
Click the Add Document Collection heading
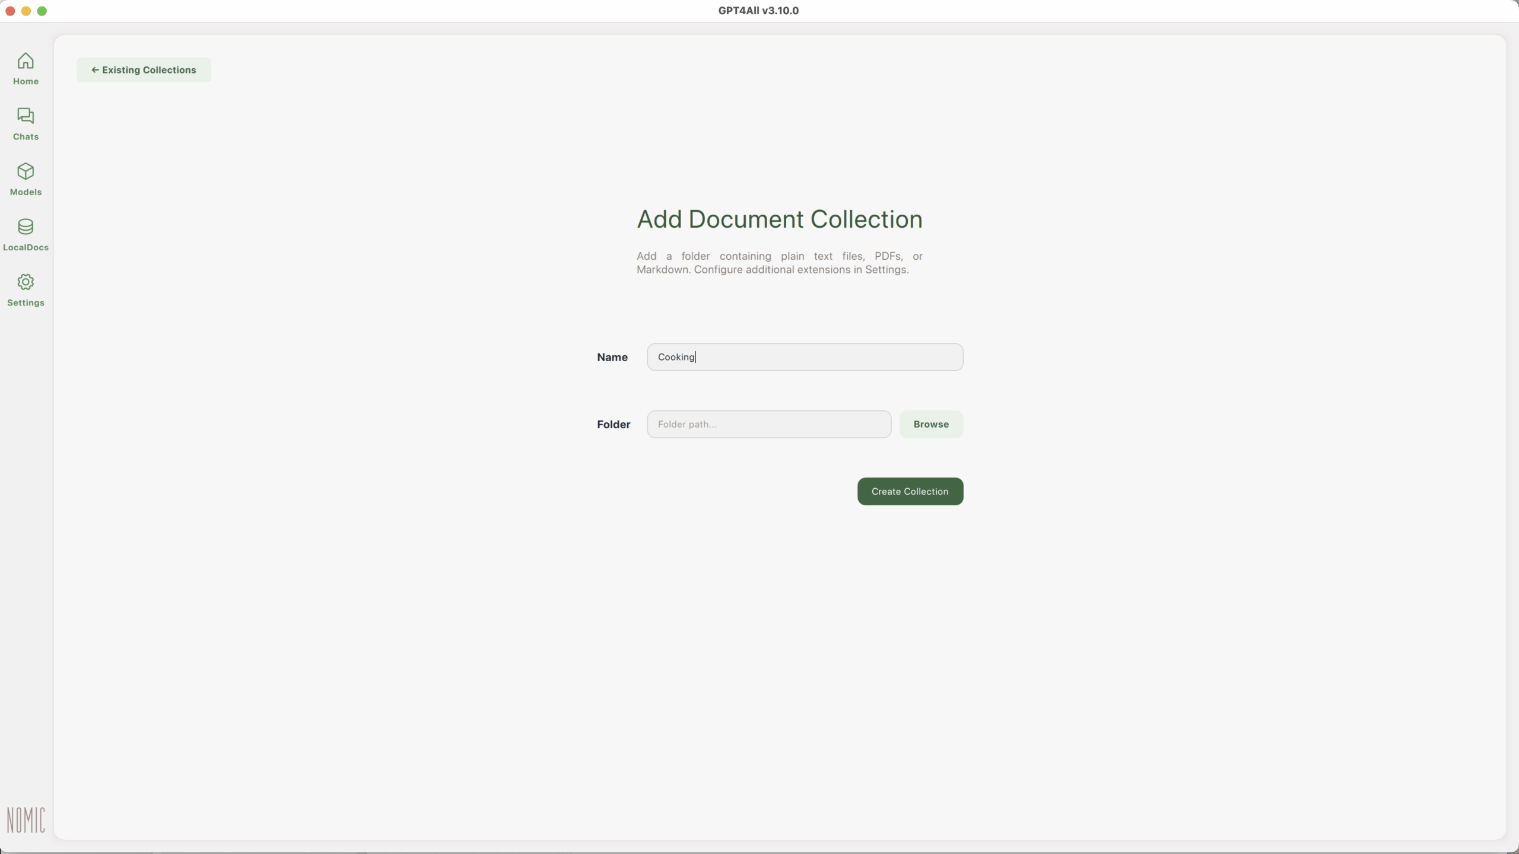(x=780, y=219)
